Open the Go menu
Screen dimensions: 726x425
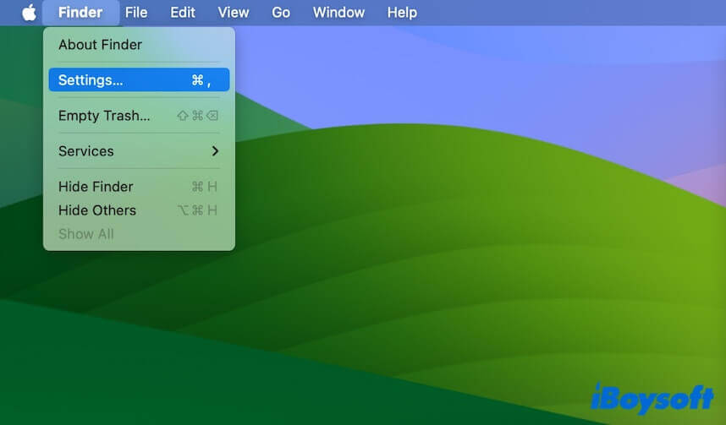click(x=281, y=13)
